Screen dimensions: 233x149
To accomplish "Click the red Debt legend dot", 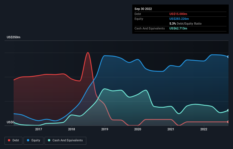I will 9,140.
